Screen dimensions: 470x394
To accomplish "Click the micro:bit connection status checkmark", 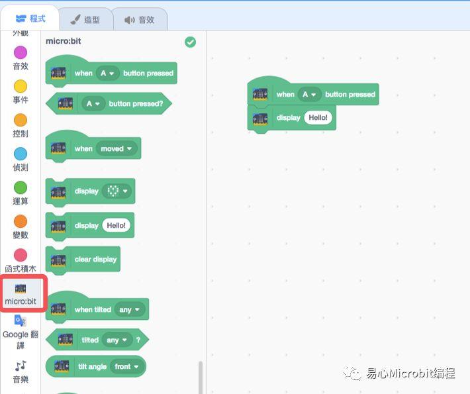I will pos(191,42).
